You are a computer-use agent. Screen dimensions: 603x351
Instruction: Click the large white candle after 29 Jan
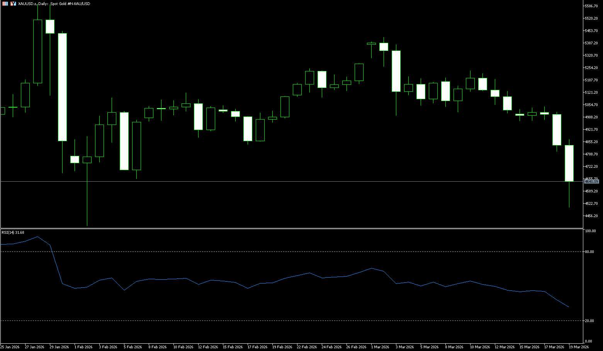pos(62,87)
